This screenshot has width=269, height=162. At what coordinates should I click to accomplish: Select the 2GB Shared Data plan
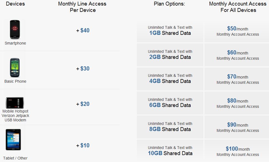coord(170,55)
